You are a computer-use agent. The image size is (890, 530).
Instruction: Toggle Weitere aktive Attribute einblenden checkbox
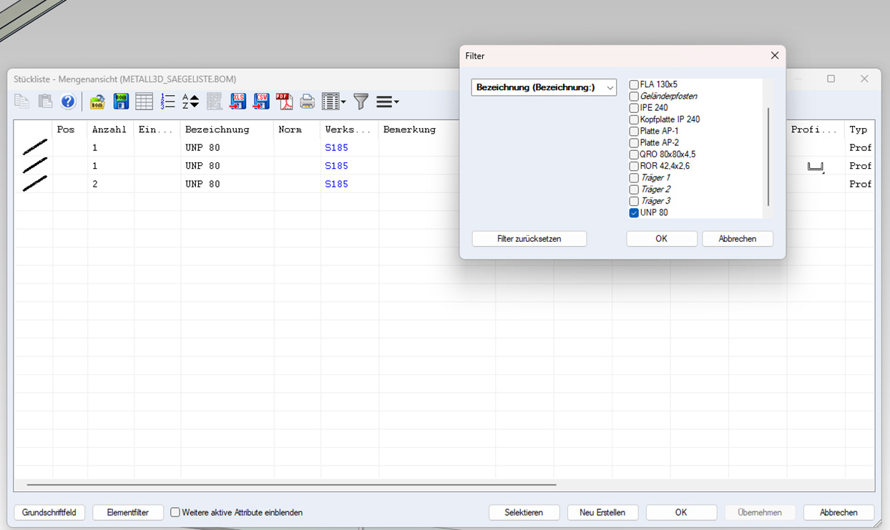coord(175,512)
